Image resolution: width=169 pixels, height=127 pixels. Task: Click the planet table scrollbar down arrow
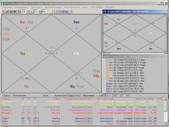click(x=165, y=123)
